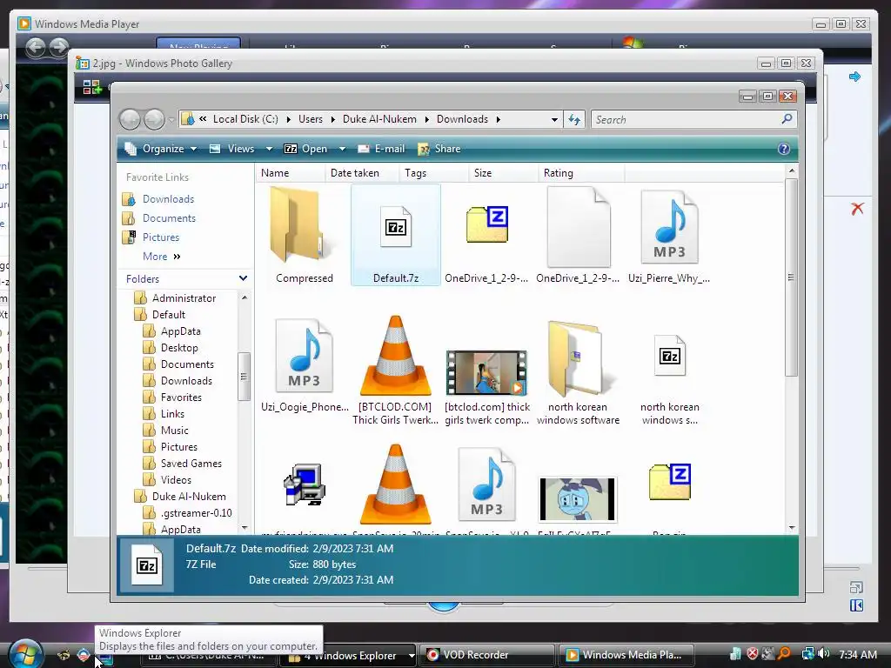Open Pictures in Favorite Links
Screen dimensions: 891x668
click(161, 237)
